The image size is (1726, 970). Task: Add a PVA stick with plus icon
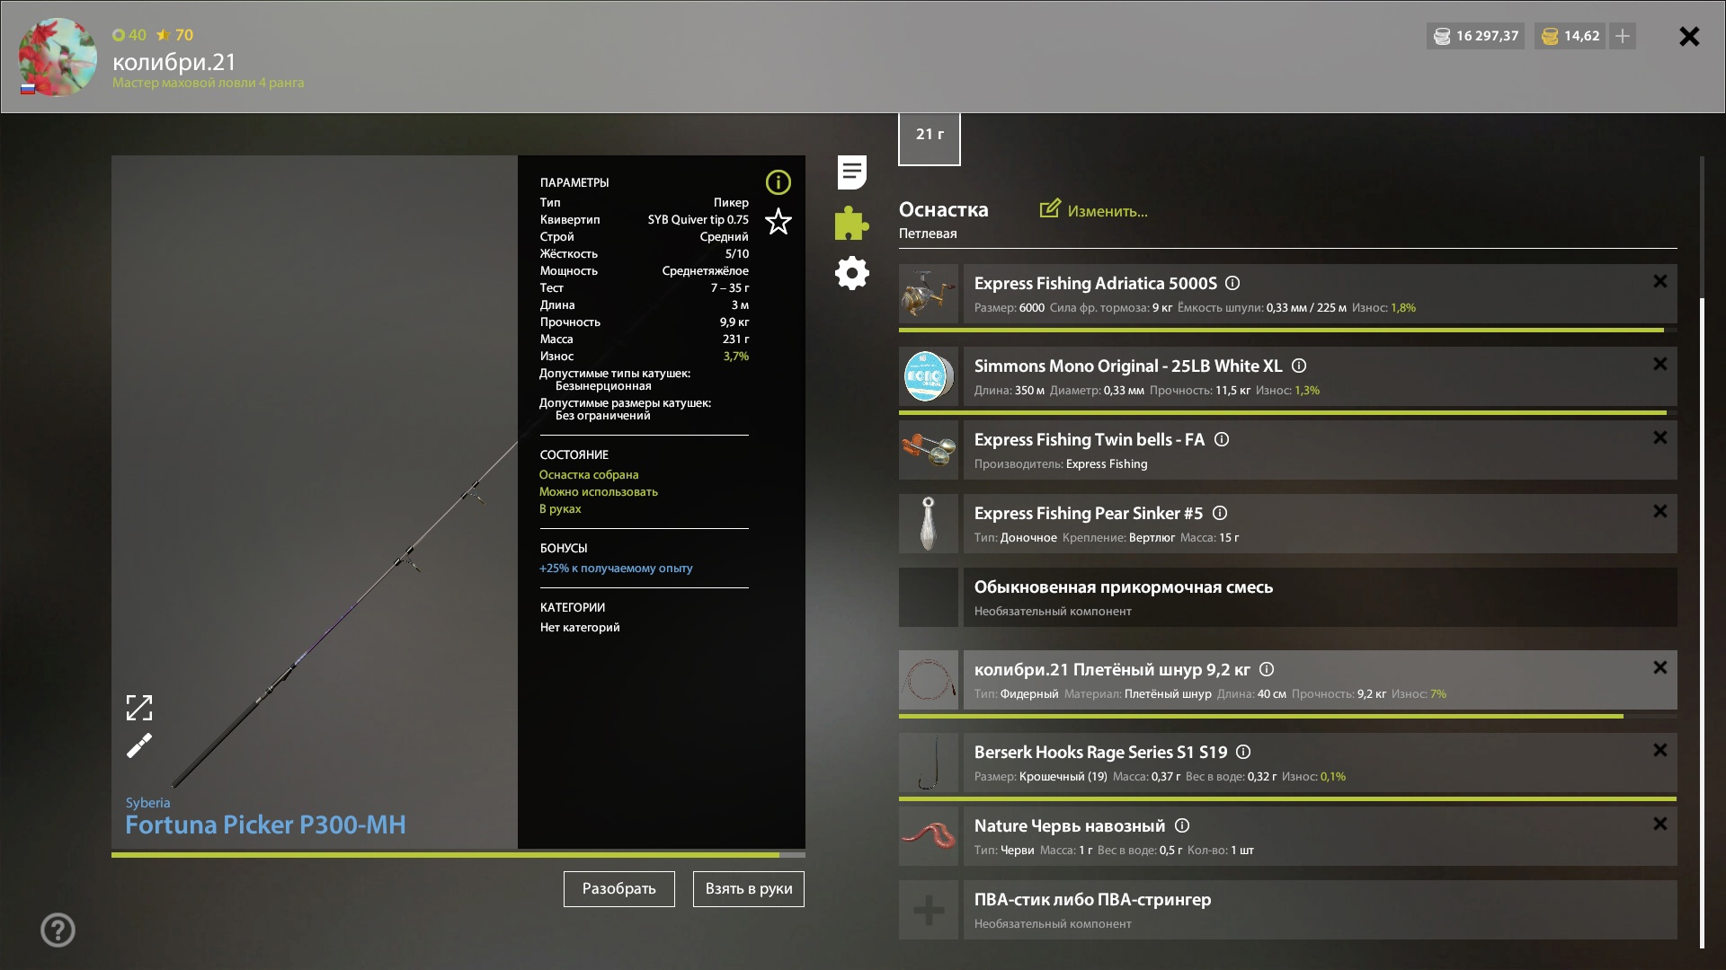[929, 910]
